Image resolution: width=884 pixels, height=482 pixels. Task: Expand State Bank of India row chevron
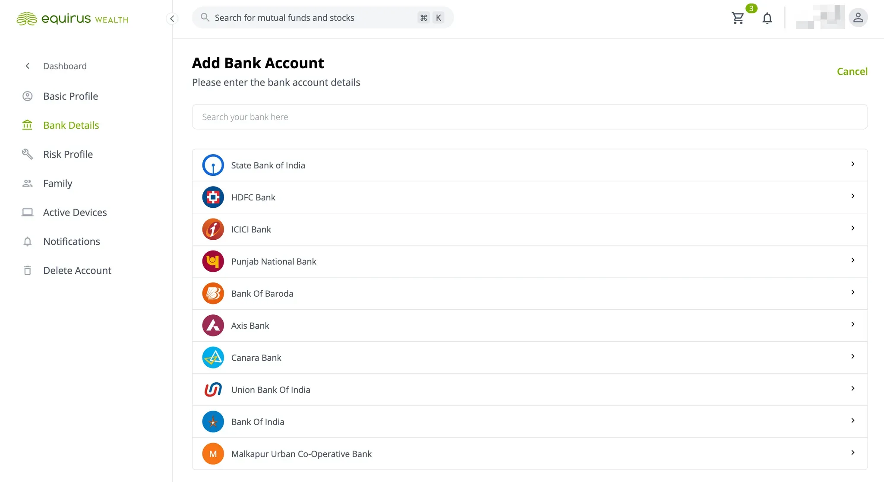click(x=853, y=164)
